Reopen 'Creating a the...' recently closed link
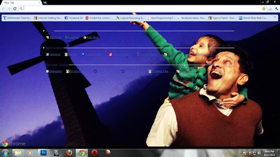This screenshot has height=157, width=280. pos(160,72)
